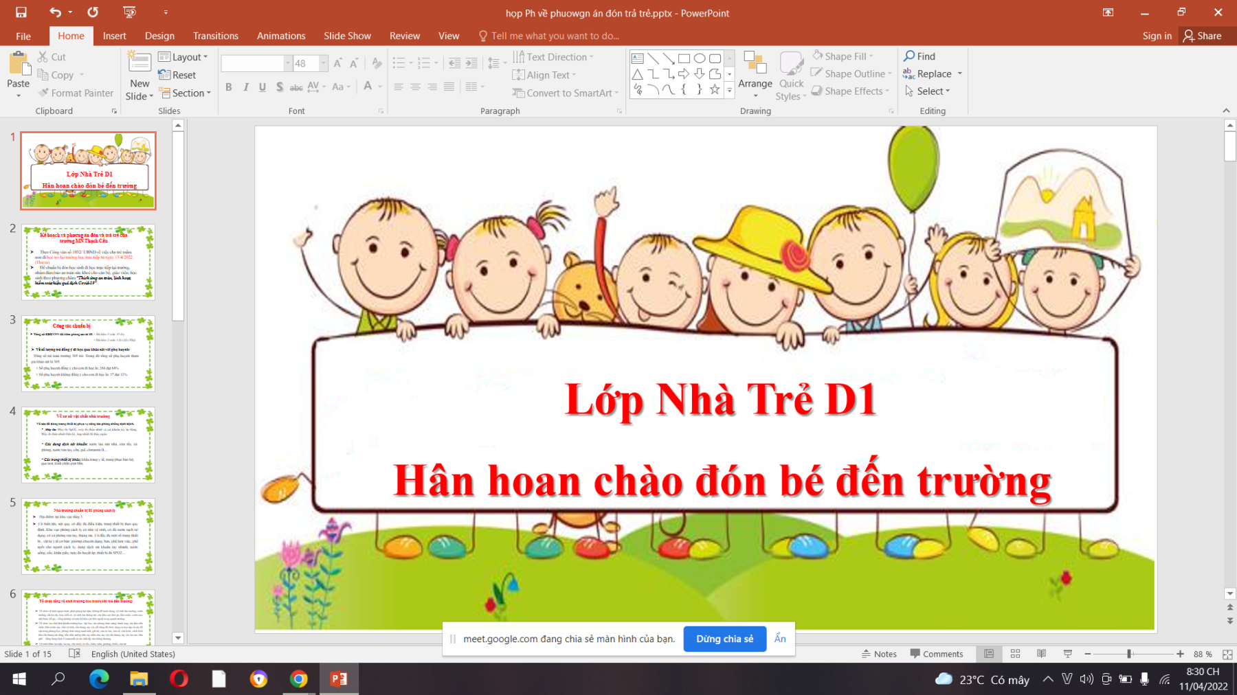Click the Ẩn link in sharing bar
This screenshot has height=695, width=1237.
[x=780, y=639]
